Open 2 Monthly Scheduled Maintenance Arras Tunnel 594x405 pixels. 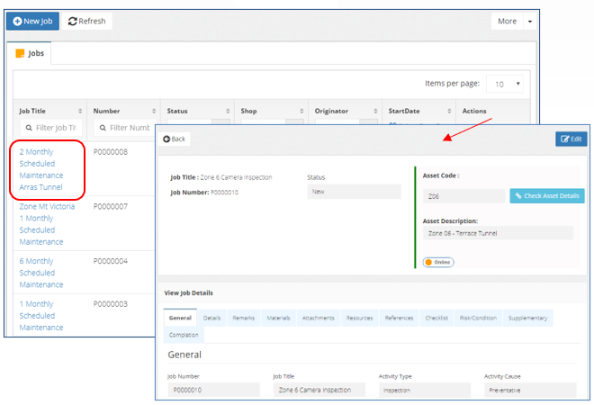coord(41,169)
